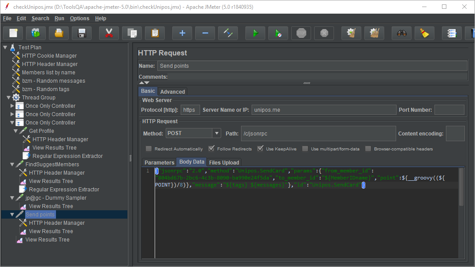This screenshot has width=475, height=267.
Task: Enable Redirect Automatically checkbox
Action: tap(149, 149)
